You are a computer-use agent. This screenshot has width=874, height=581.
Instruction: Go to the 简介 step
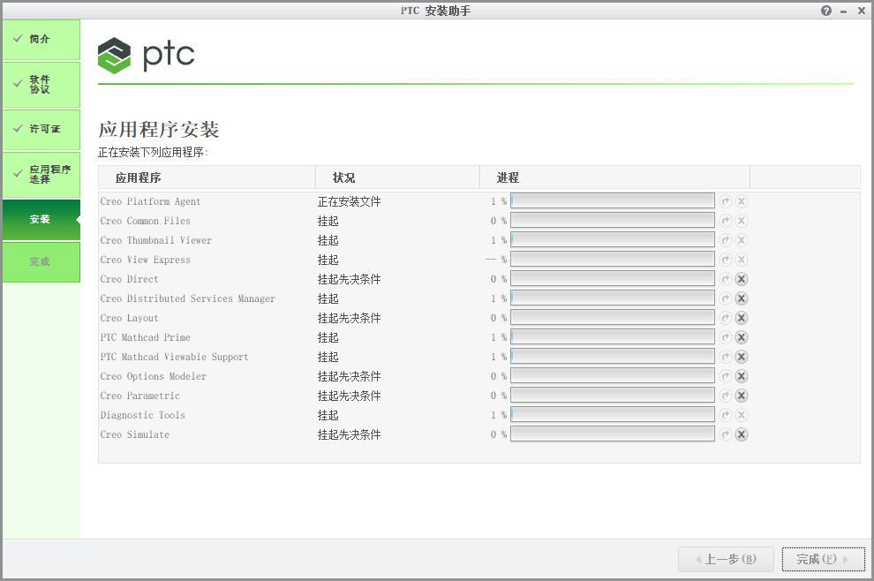(41, 40)
